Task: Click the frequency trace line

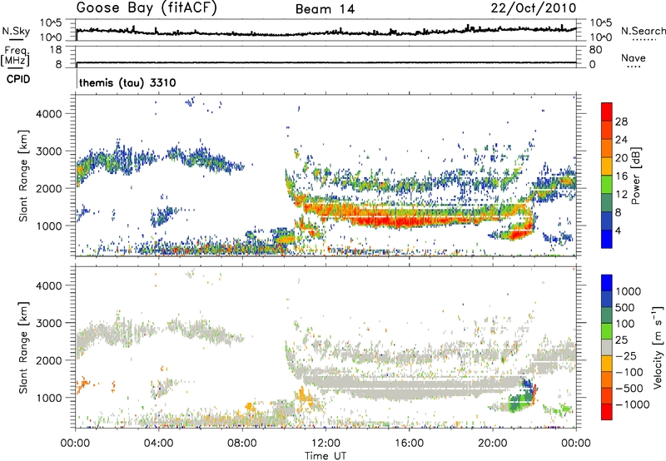Action: pos(326,62)
